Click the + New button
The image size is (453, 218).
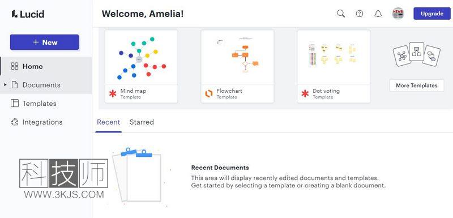click(x=45, y=42)
